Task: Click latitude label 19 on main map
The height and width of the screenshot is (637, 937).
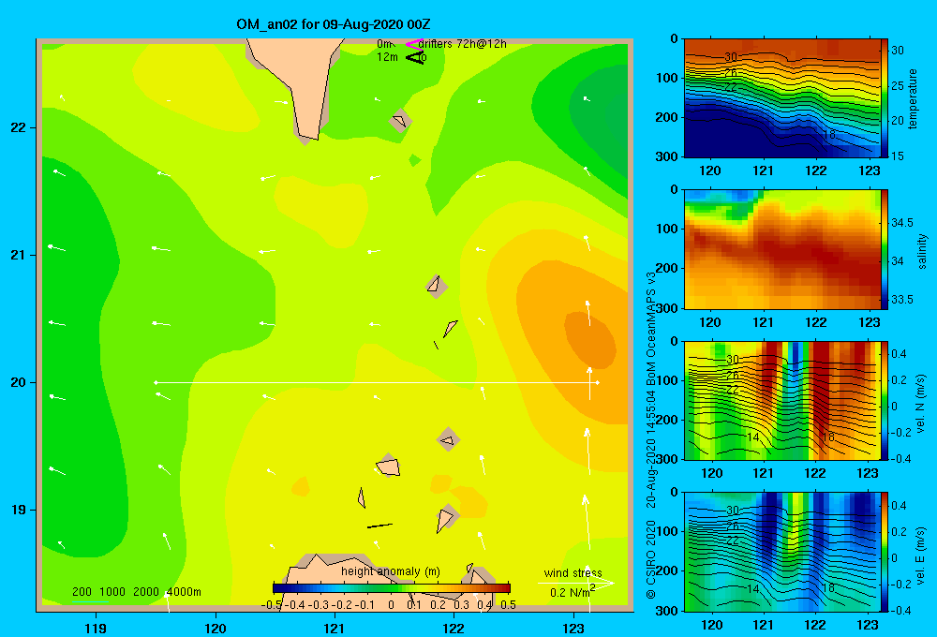Action: 19,510
